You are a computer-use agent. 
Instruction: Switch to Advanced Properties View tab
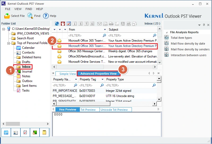click(x=98, y=74)
